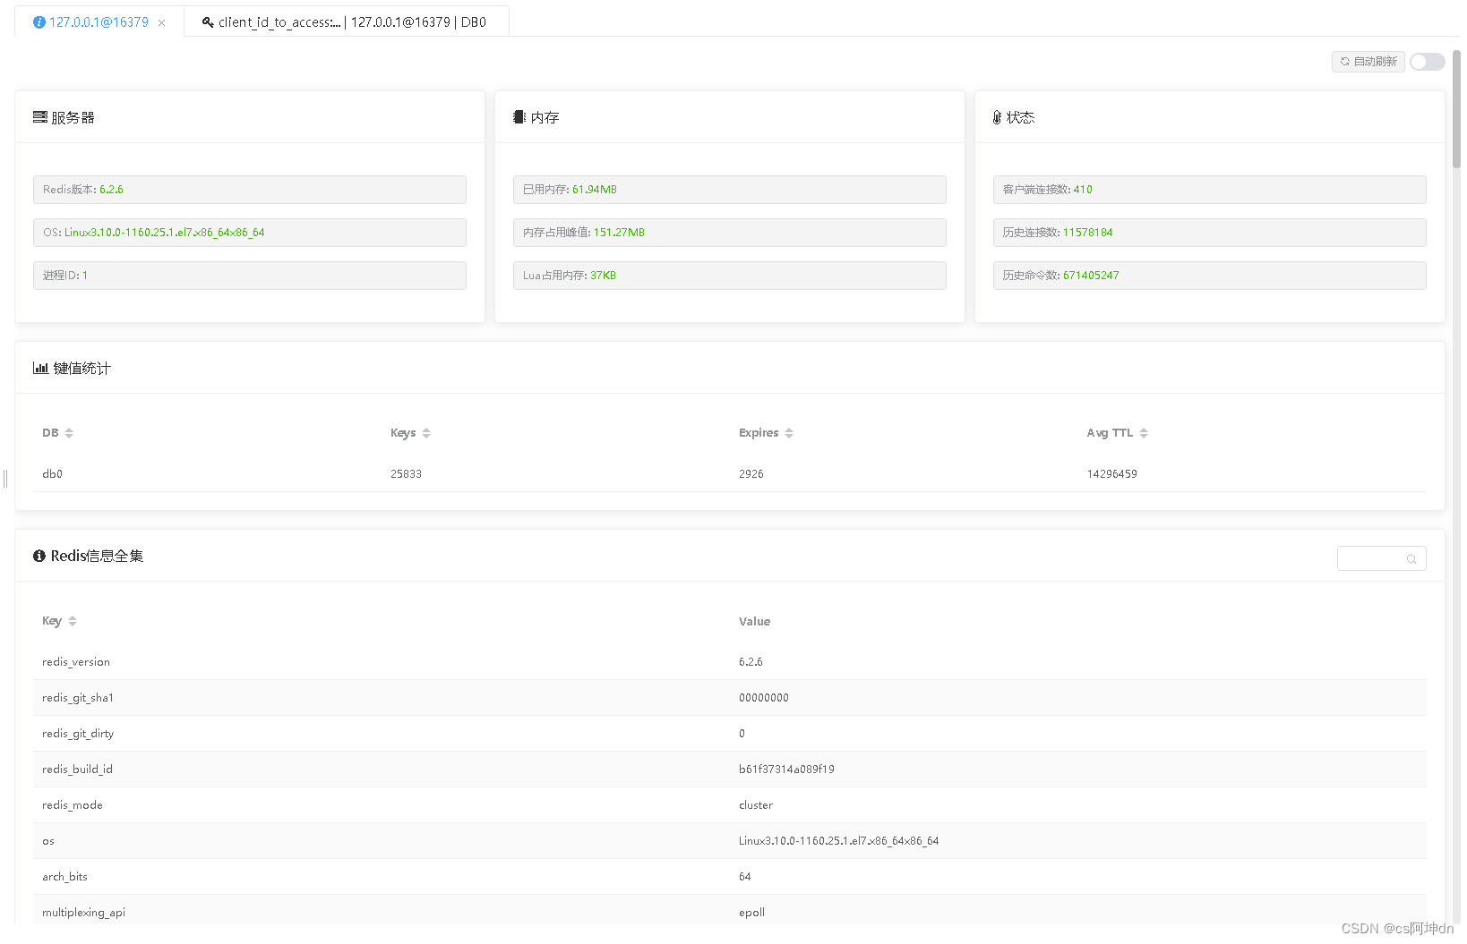The width and height of the screenshot is (1467, 944).
Task: Select the 进程ID: 1 field
Action: [250, 276]
